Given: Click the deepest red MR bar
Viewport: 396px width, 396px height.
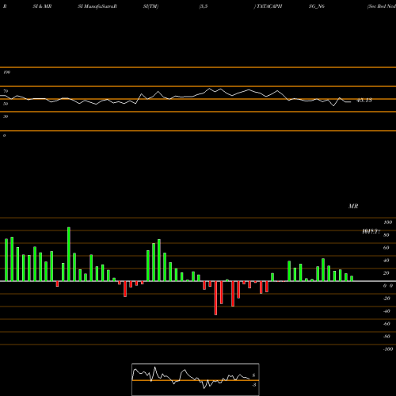Looking at the screenshot, I should [215, 298].
